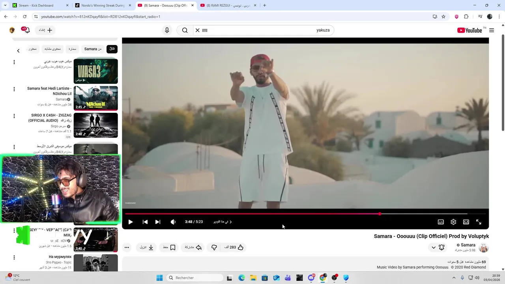The image size is (505, 284).
Task: Enter fullscreen video mode
Action: (479, 222)
